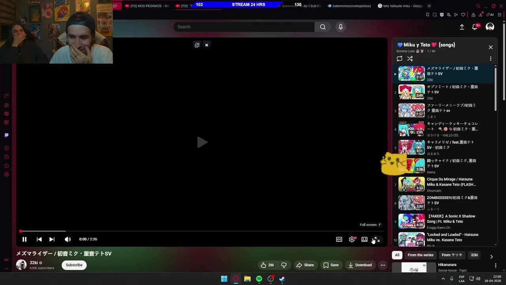This screenshot has width=506, height=285.
Task: Seek on the video progress bar
Action: [x=202, y=231]
